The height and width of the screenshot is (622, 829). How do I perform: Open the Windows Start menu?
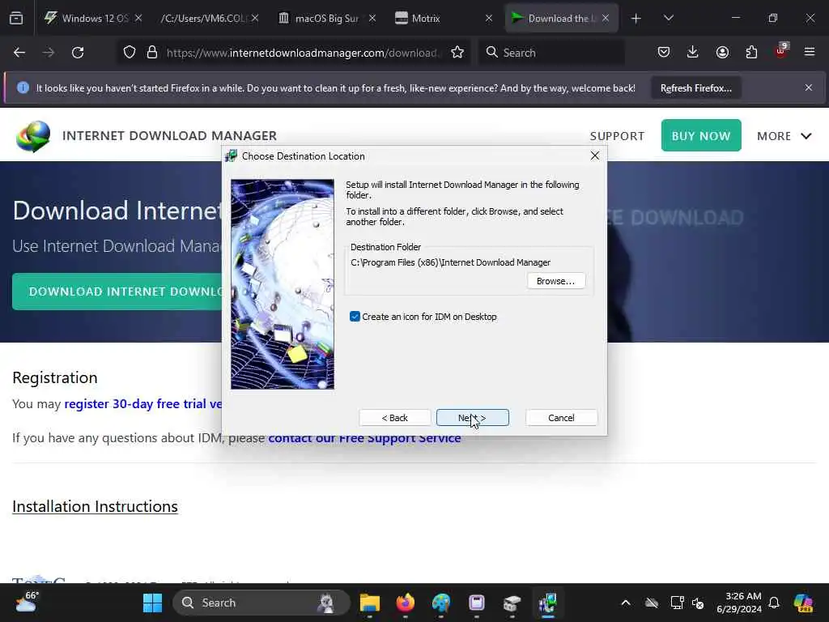click(153, 603)
